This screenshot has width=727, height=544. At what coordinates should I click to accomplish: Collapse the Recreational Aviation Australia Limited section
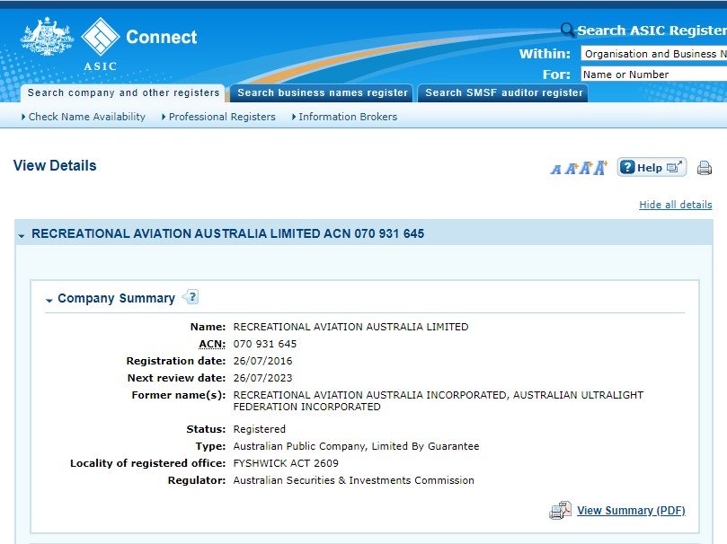pos(22,236)
